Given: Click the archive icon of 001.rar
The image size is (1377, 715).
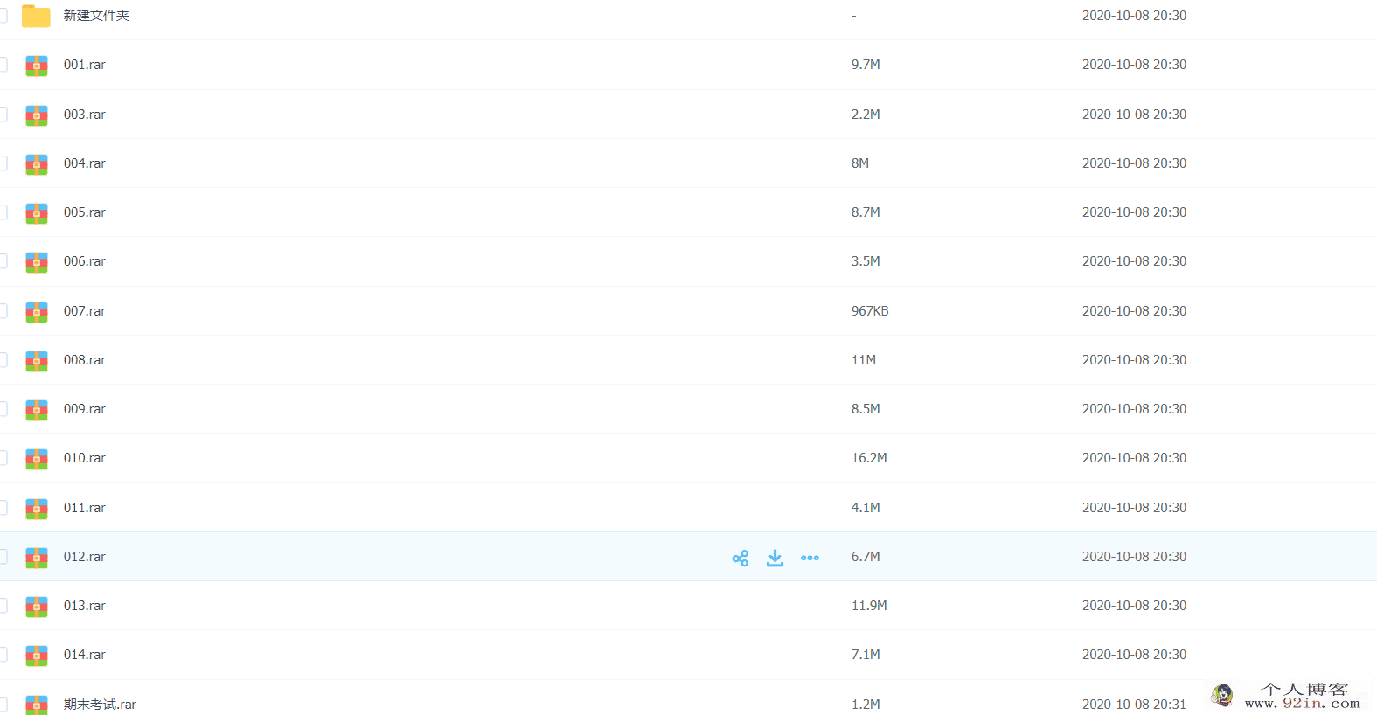Looking at the screenshot, I should [37, 66].
